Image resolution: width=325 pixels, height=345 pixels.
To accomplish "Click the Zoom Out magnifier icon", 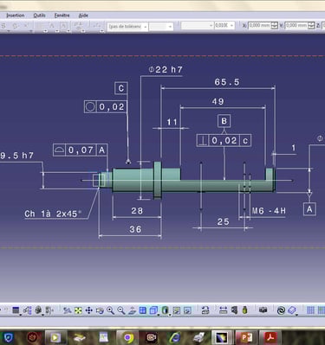I will (x=121, y=310).
